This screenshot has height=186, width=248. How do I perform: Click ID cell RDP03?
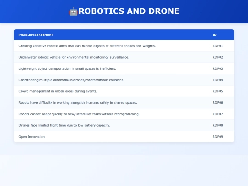pyautogui.click(x=218, y=68)
